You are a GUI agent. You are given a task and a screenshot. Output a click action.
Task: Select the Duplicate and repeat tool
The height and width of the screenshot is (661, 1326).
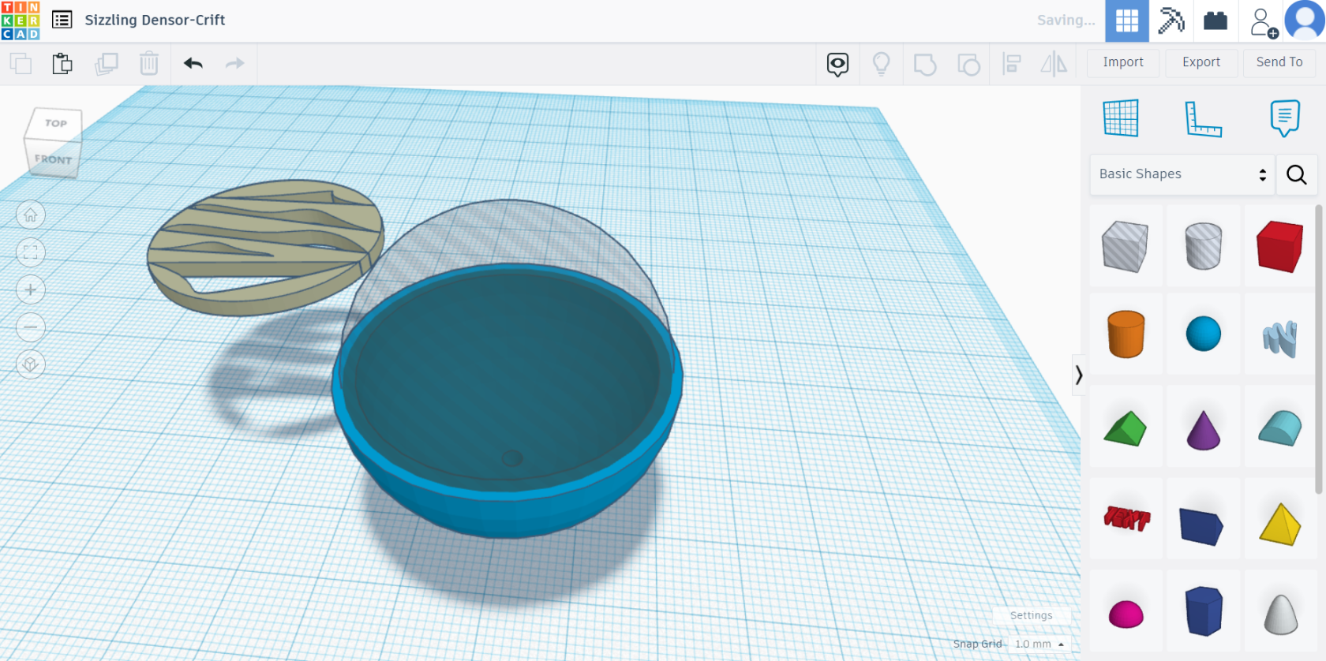click(x=106, y=63)
